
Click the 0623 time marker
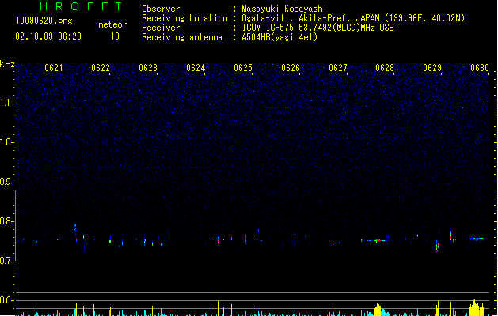148,68
